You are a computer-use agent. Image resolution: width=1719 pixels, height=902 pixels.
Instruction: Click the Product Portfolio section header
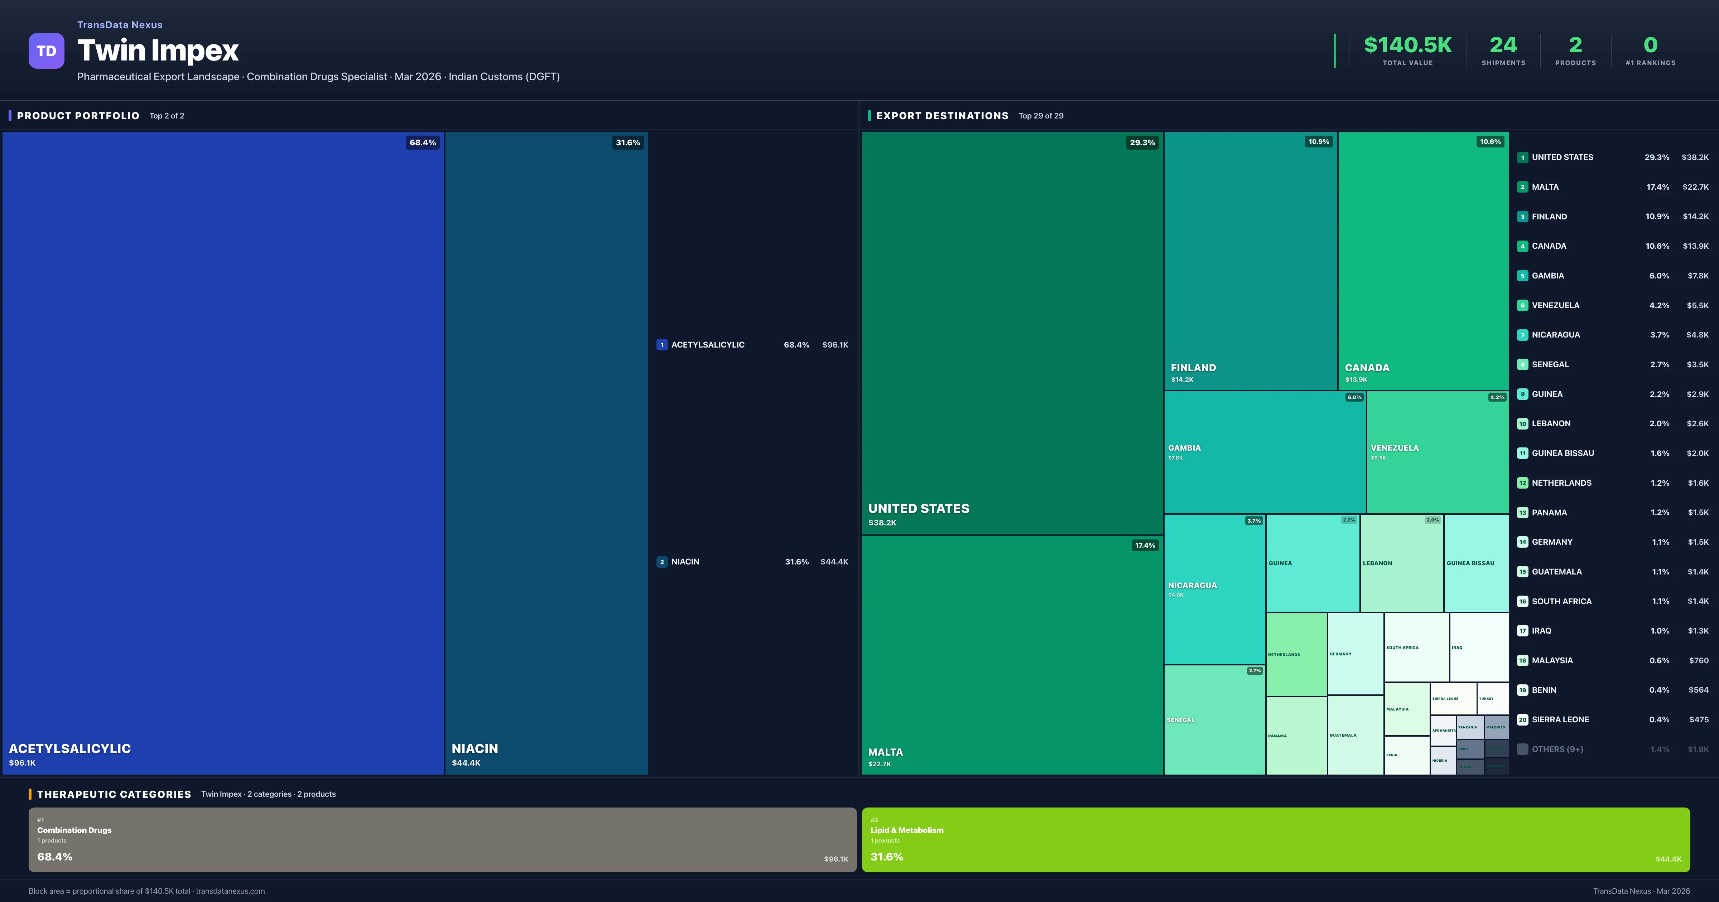[78, 116]
